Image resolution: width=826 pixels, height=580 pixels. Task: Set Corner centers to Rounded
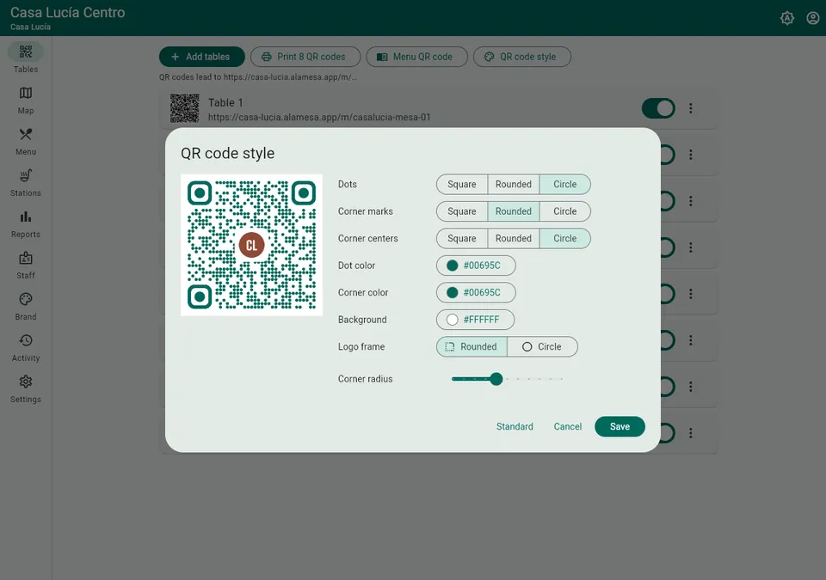(x=513, y=238)
